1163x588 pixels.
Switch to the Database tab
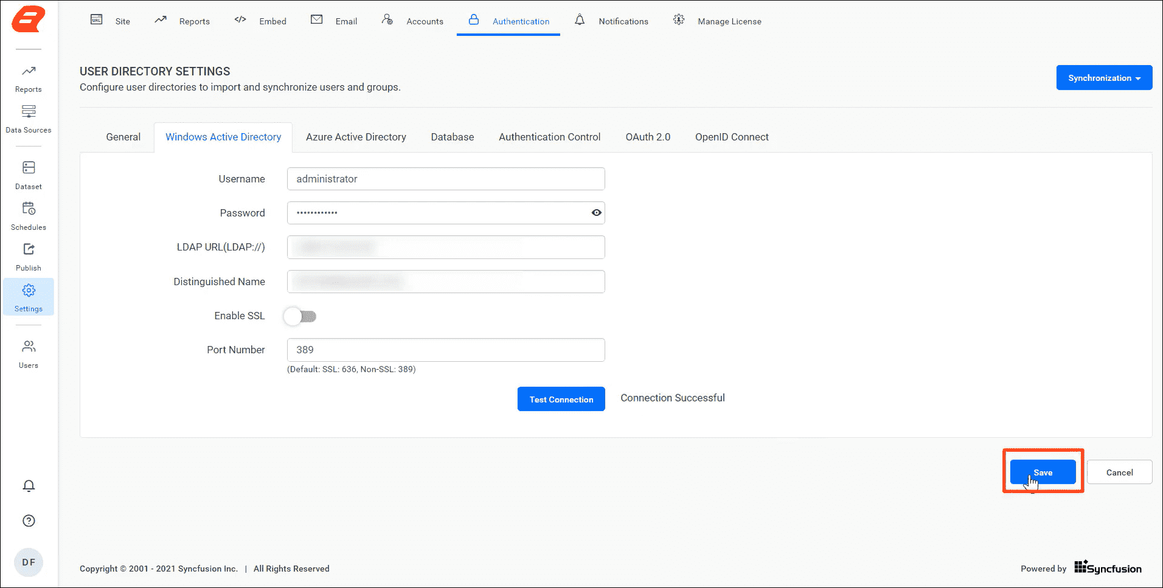[453, 137]
